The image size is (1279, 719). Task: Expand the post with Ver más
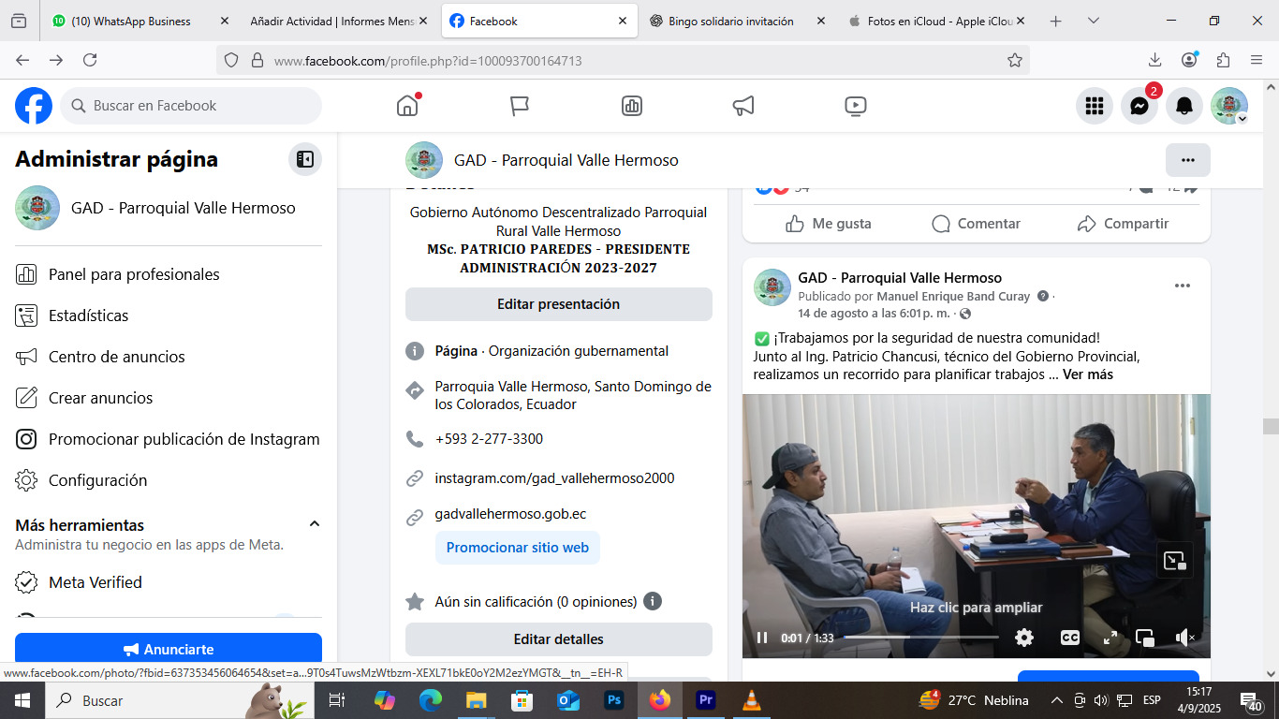[x=1087, y=374]
